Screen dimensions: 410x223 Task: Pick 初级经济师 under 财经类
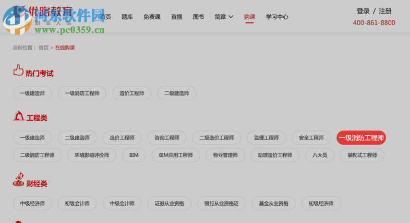pyautogui.click(x=321, y=203)
